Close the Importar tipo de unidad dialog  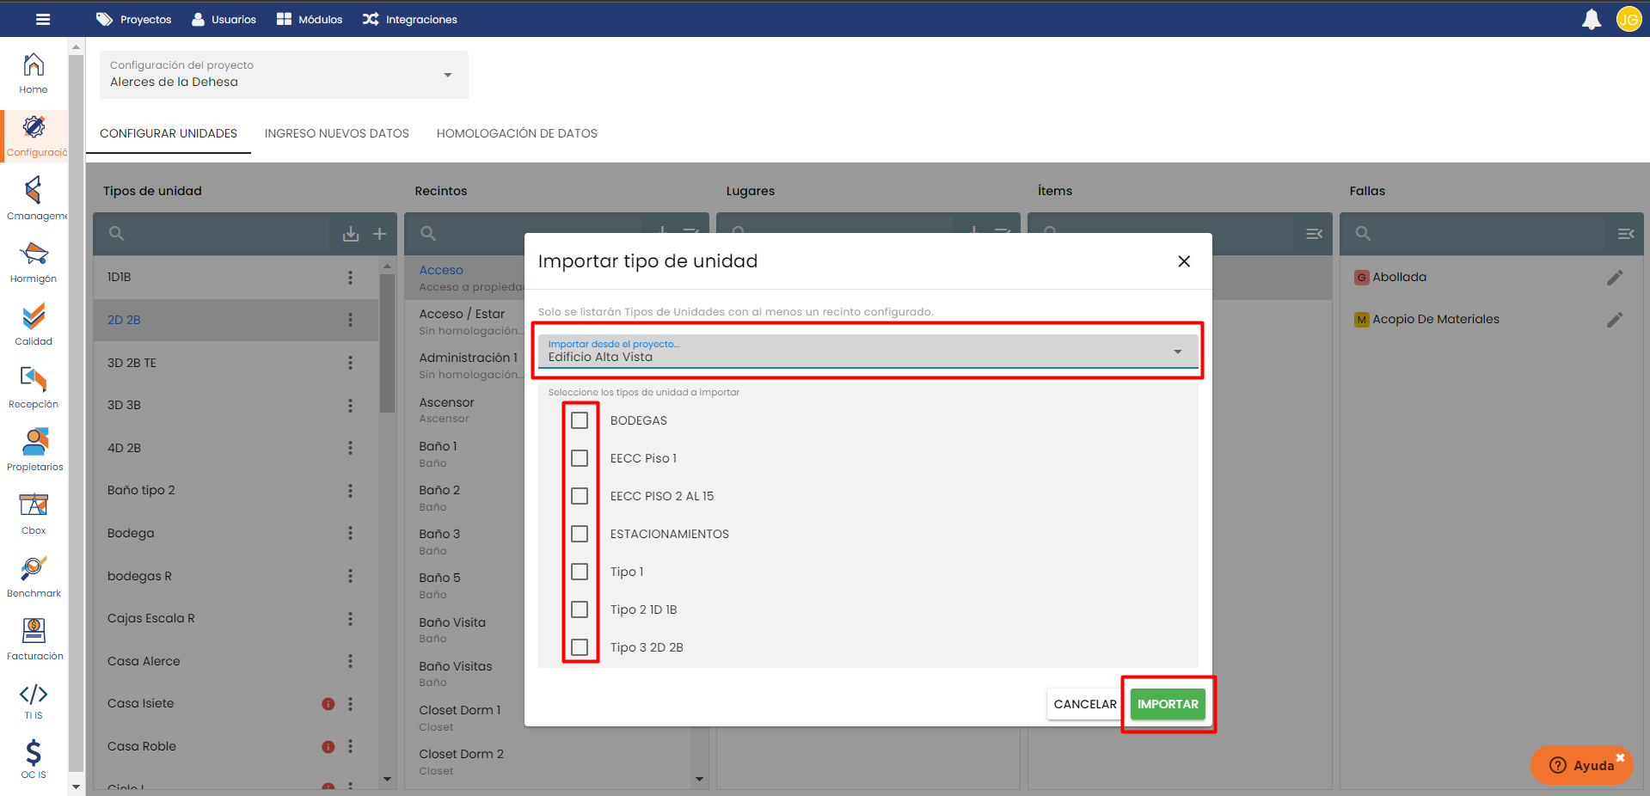coord(1184,261)
